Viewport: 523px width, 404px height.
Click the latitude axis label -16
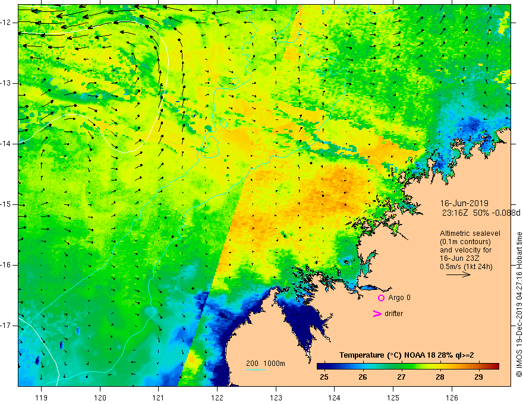(6, 265)
